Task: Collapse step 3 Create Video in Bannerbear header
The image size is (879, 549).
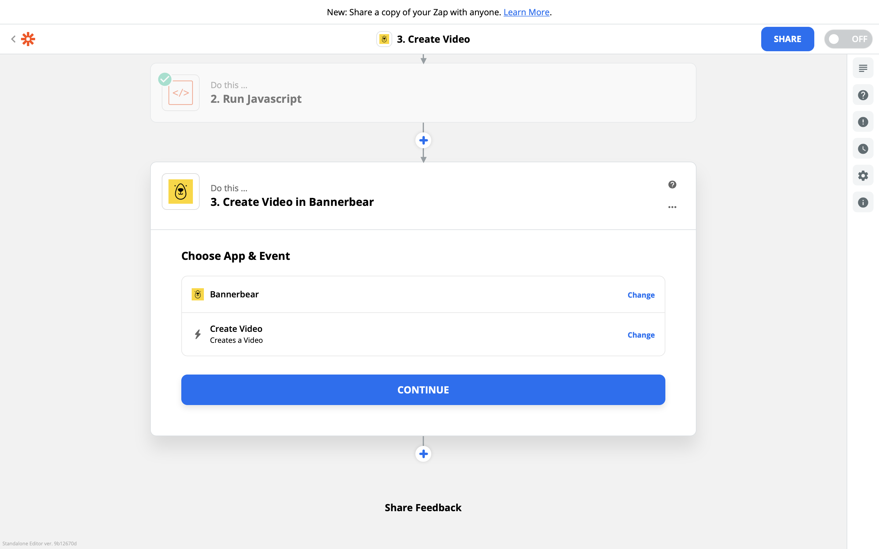Action: (423, 196)
